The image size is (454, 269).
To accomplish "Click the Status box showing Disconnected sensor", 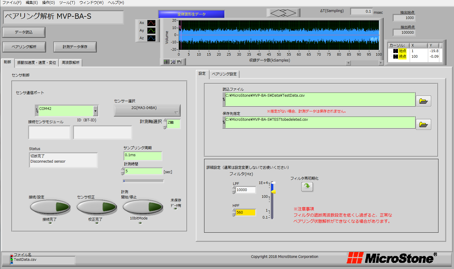I will pos(63,160).
